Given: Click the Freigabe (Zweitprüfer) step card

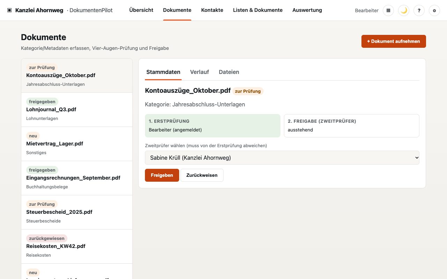Looking at the screenshot, I should (352, 126).
